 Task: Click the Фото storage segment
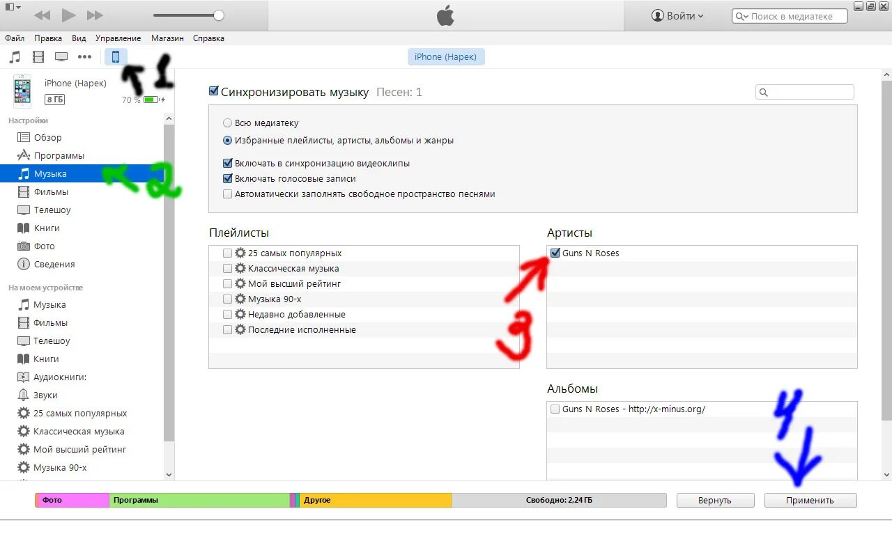(73, 500)
